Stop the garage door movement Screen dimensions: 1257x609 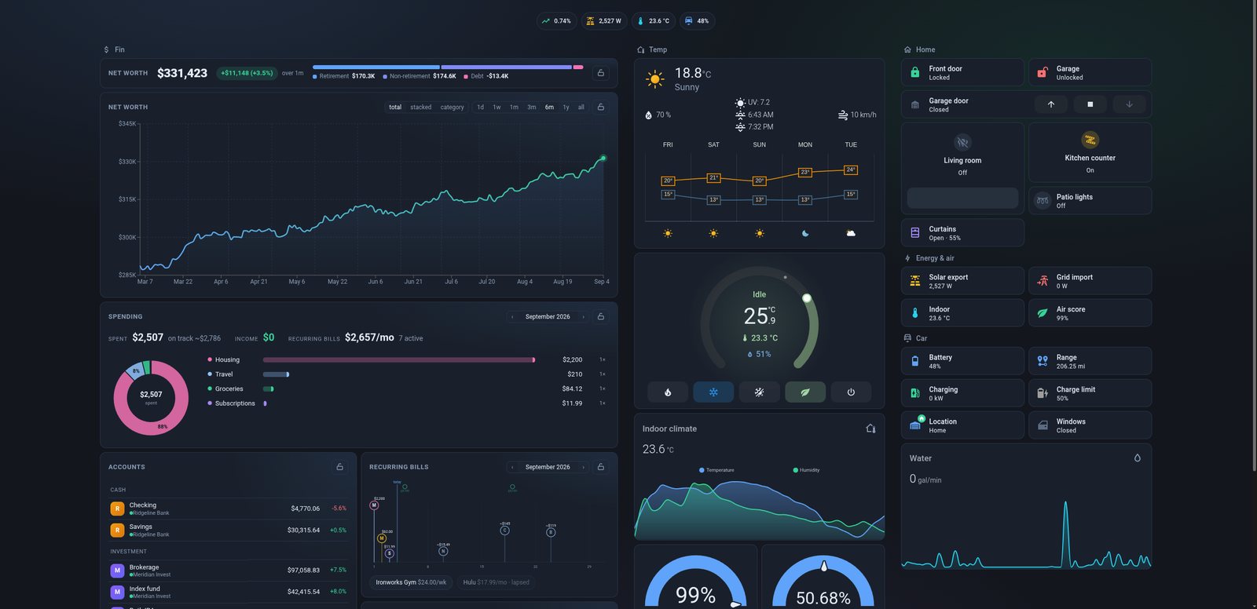[1090, 104]
